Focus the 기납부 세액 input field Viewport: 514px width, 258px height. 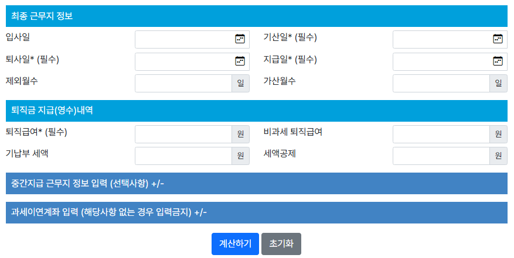(x=183, y=156)
